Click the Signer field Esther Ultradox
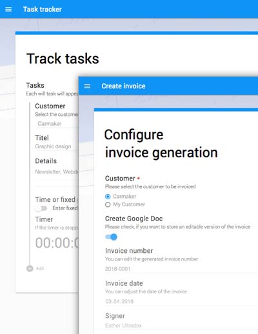This screenshot has height=334, width=258. click(181, 326)
